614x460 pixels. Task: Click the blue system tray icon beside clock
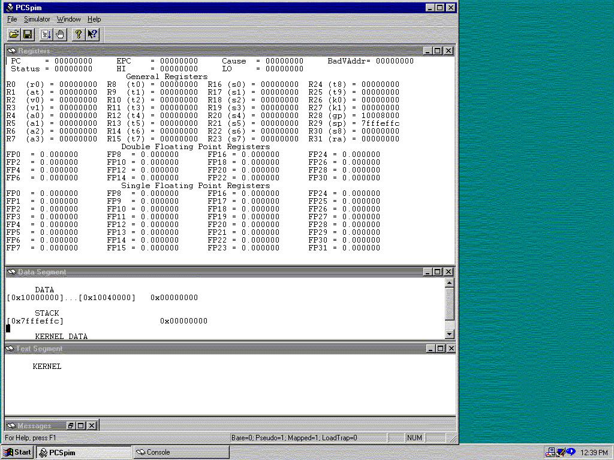(571, 452)
